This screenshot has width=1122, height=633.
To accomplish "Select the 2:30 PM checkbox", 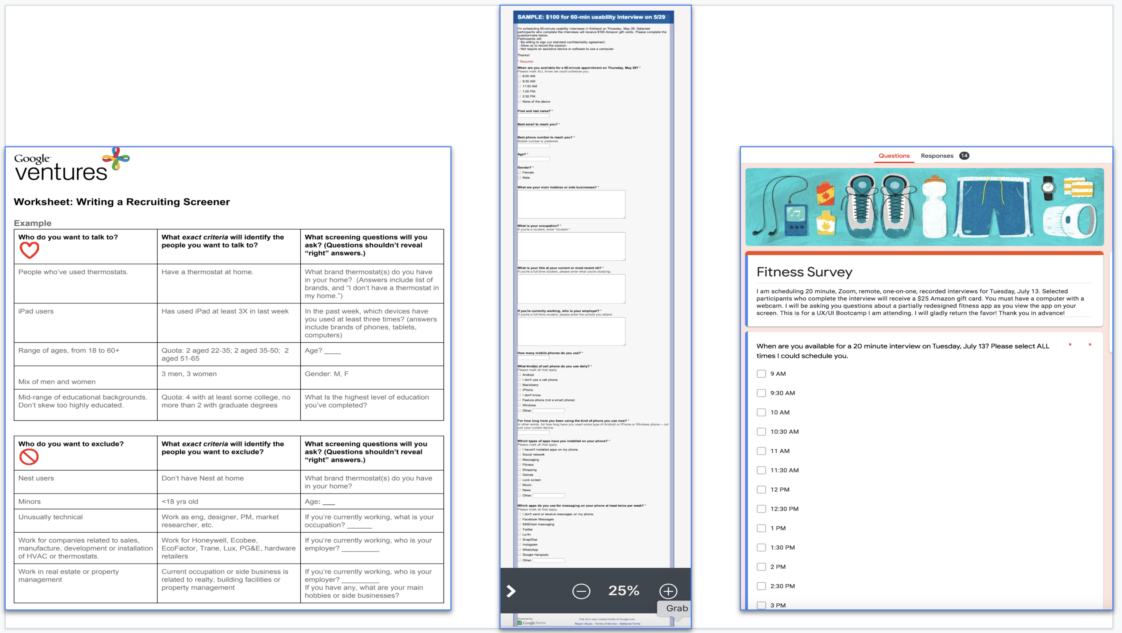I will 761,587.
